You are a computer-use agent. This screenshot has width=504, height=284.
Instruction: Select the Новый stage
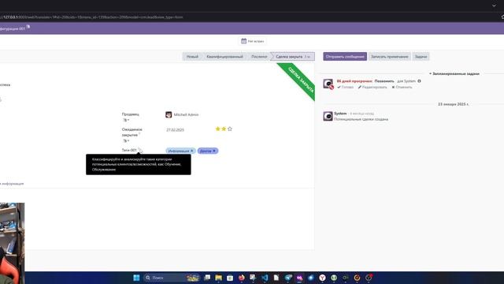pos(192,57)
